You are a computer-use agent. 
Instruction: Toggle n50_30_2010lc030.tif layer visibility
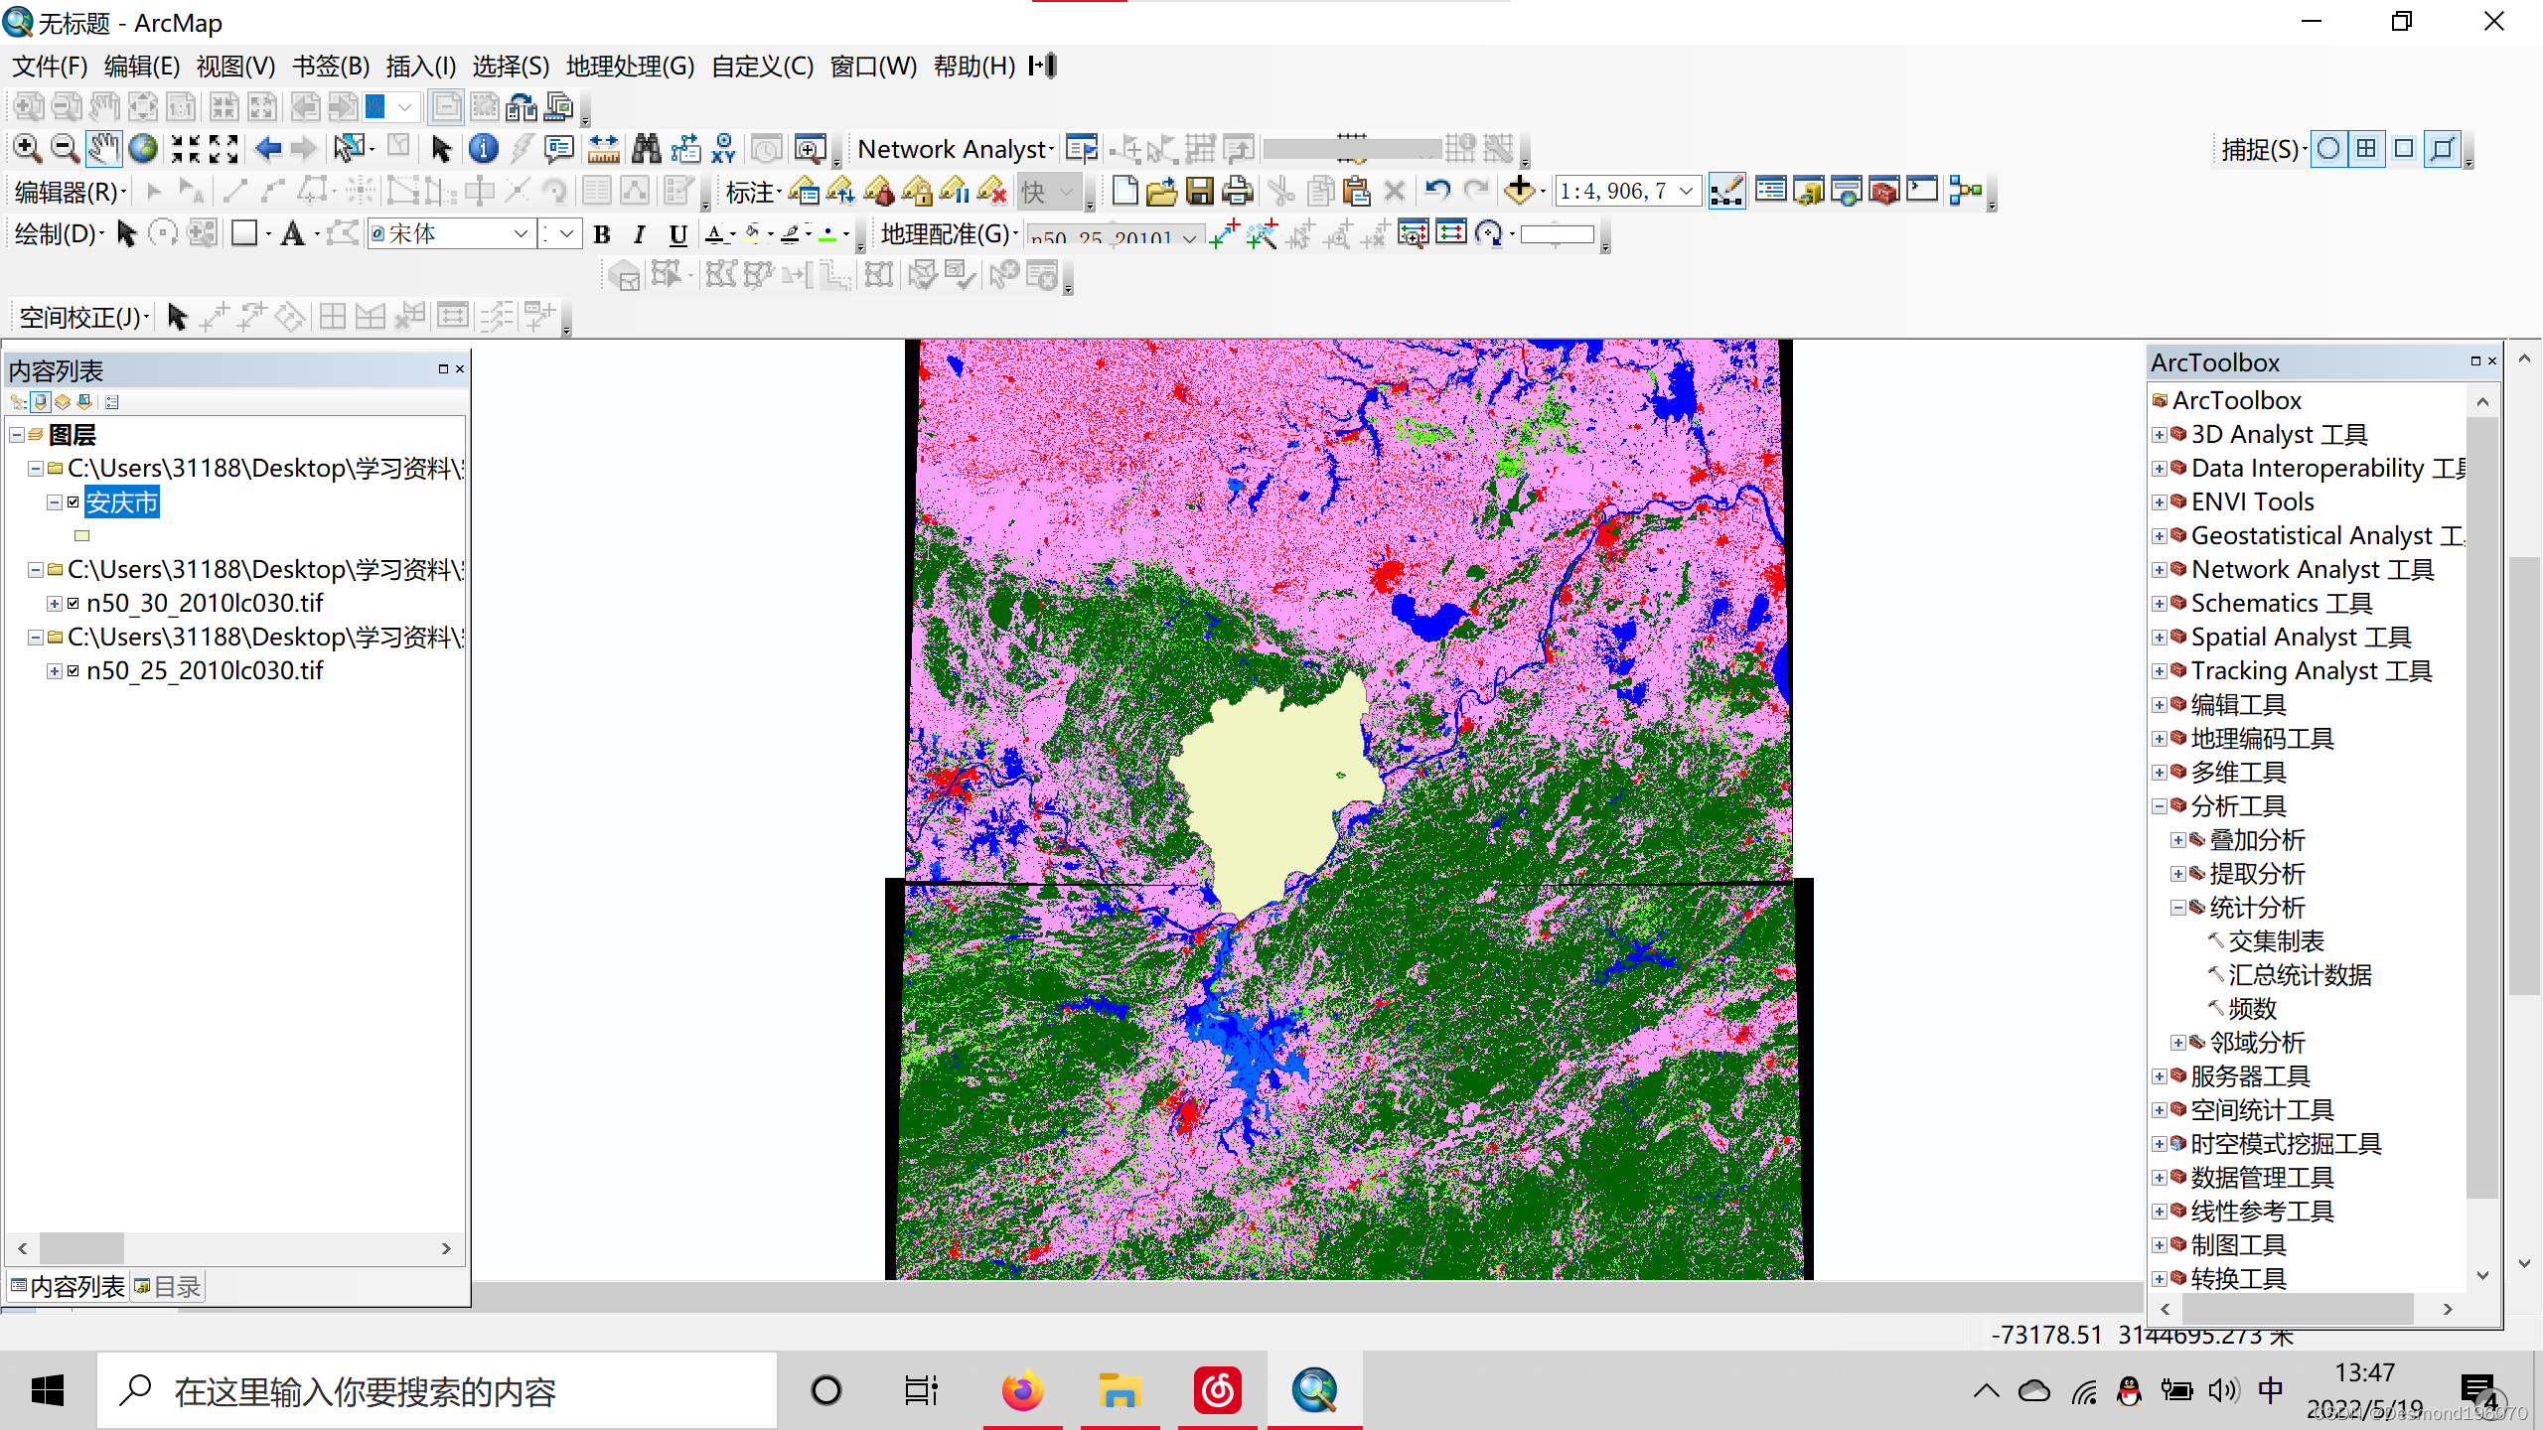(x=74, y=604)
